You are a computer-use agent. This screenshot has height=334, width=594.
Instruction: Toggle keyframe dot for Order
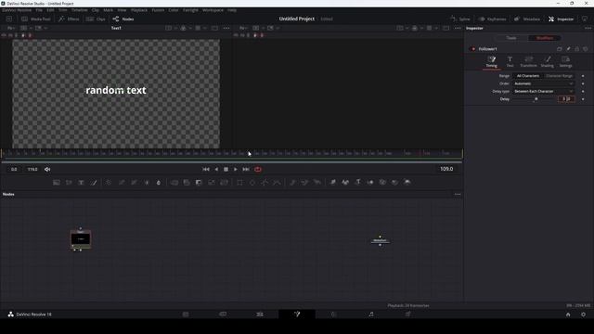583,83
